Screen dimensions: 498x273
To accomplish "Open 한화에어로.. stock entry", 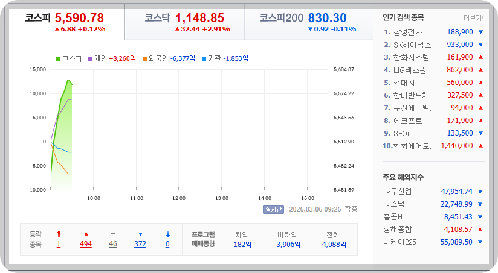I will pos(413,146).
